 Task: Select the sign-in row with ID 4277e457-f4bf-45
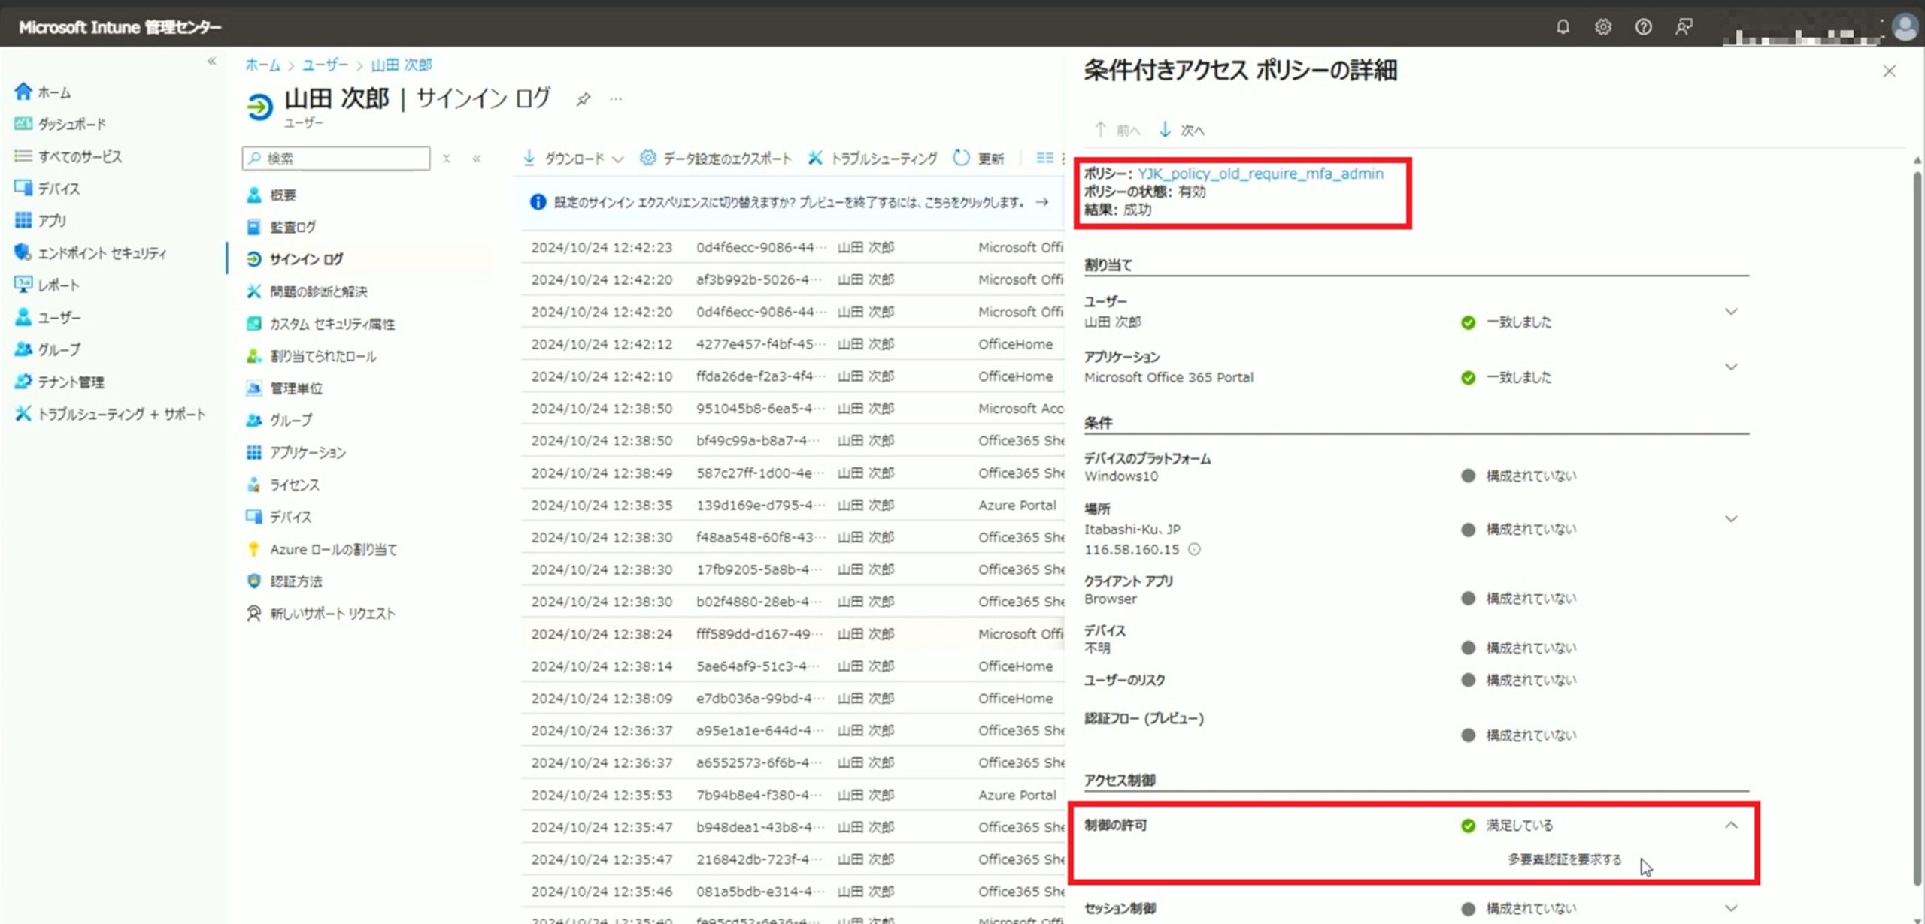point(793,344)
